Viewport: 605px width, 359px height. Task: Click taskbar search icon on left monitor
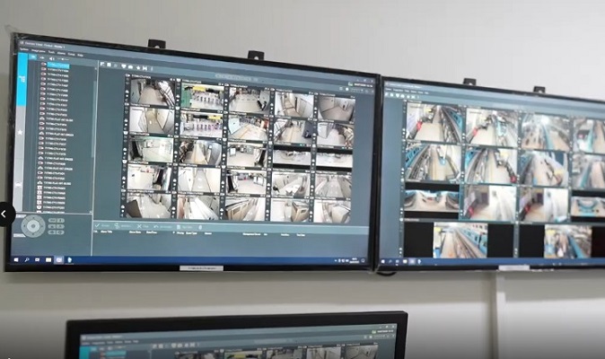26,258
